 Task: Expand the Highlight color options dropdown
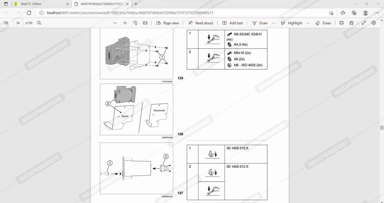click(308, 23)
